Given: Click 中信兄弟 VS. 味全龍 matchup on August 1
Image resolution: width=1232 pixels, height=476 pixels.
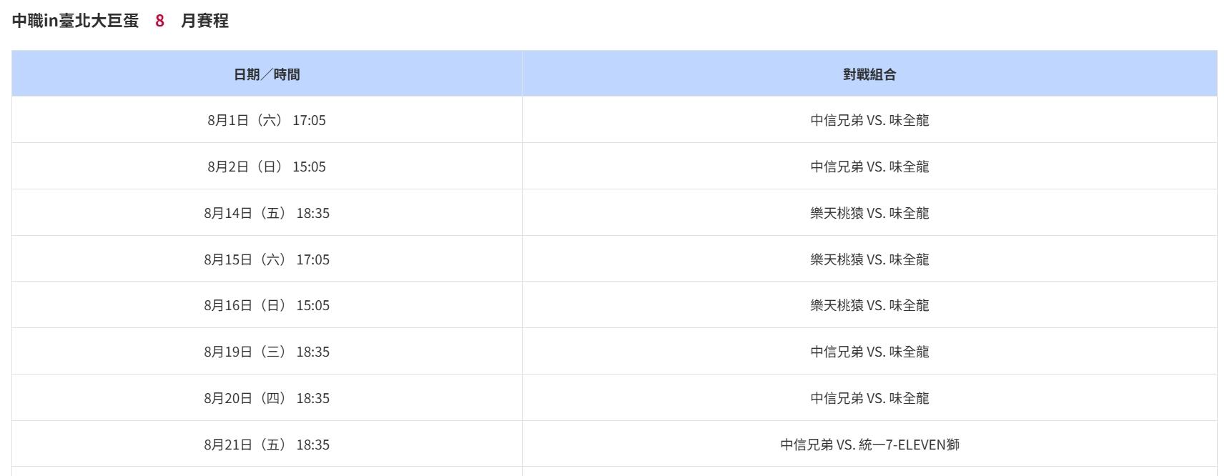Looking at the screenshot, I should (869, 120).
